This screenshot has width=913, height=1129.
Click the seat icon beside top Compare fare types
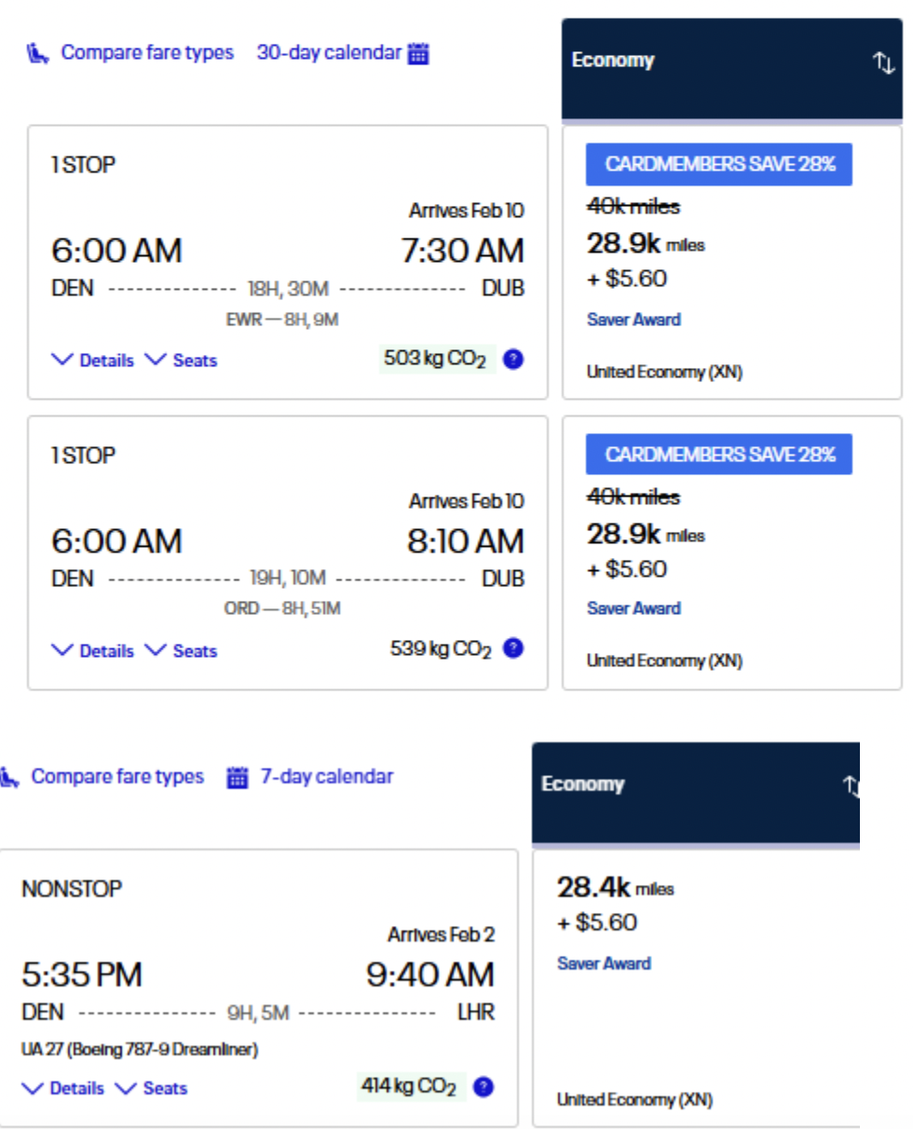[x=37, y=53]
